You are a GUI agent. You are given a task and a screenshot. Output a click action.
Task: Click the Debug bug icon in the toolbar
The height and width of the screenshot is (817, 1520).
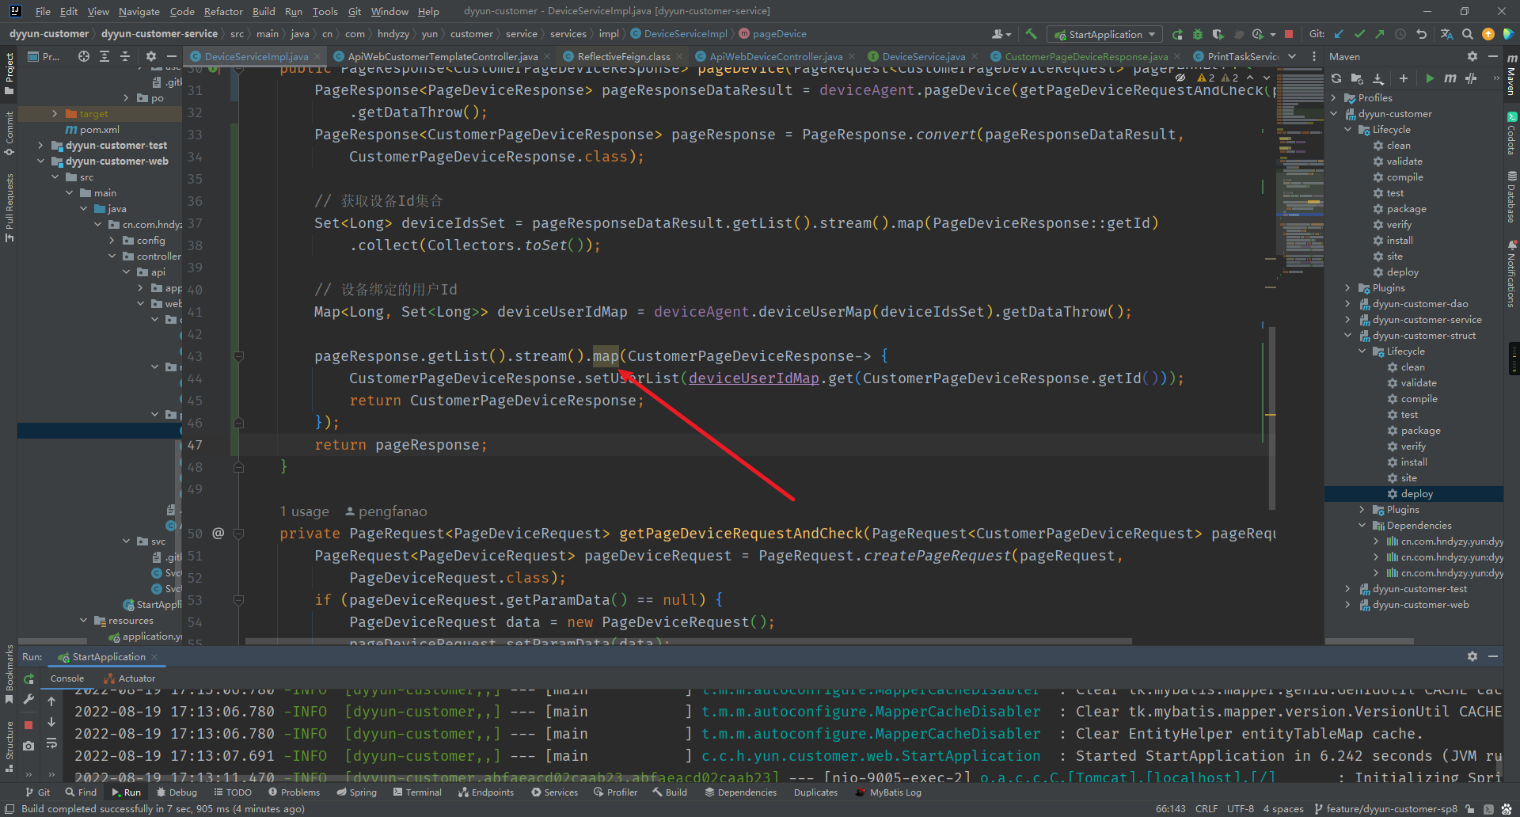pyautogui.click(x=1197, y=34)
